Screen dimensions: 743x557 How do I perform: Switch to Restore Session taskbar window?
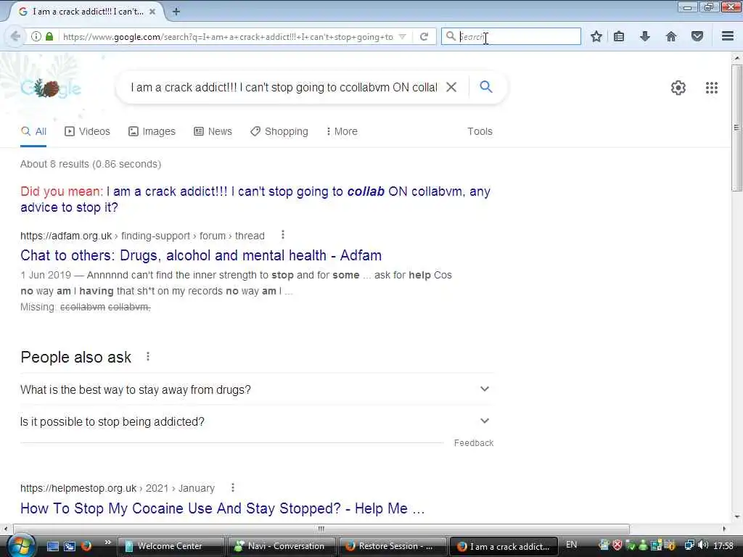(393, 546)
